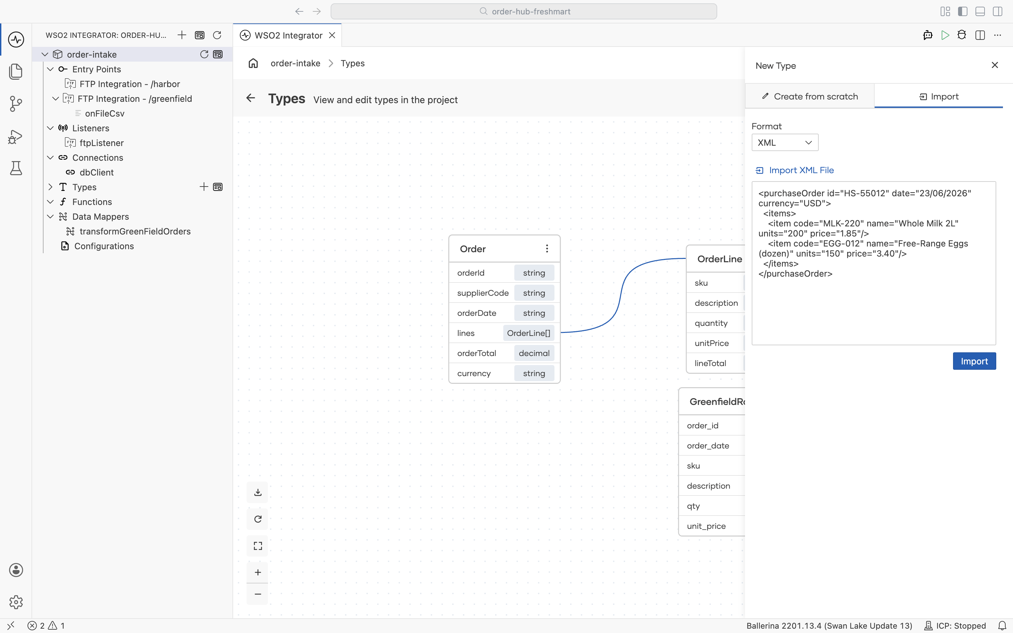Open the notifications bell in status bar

[x=1002, y=626]
